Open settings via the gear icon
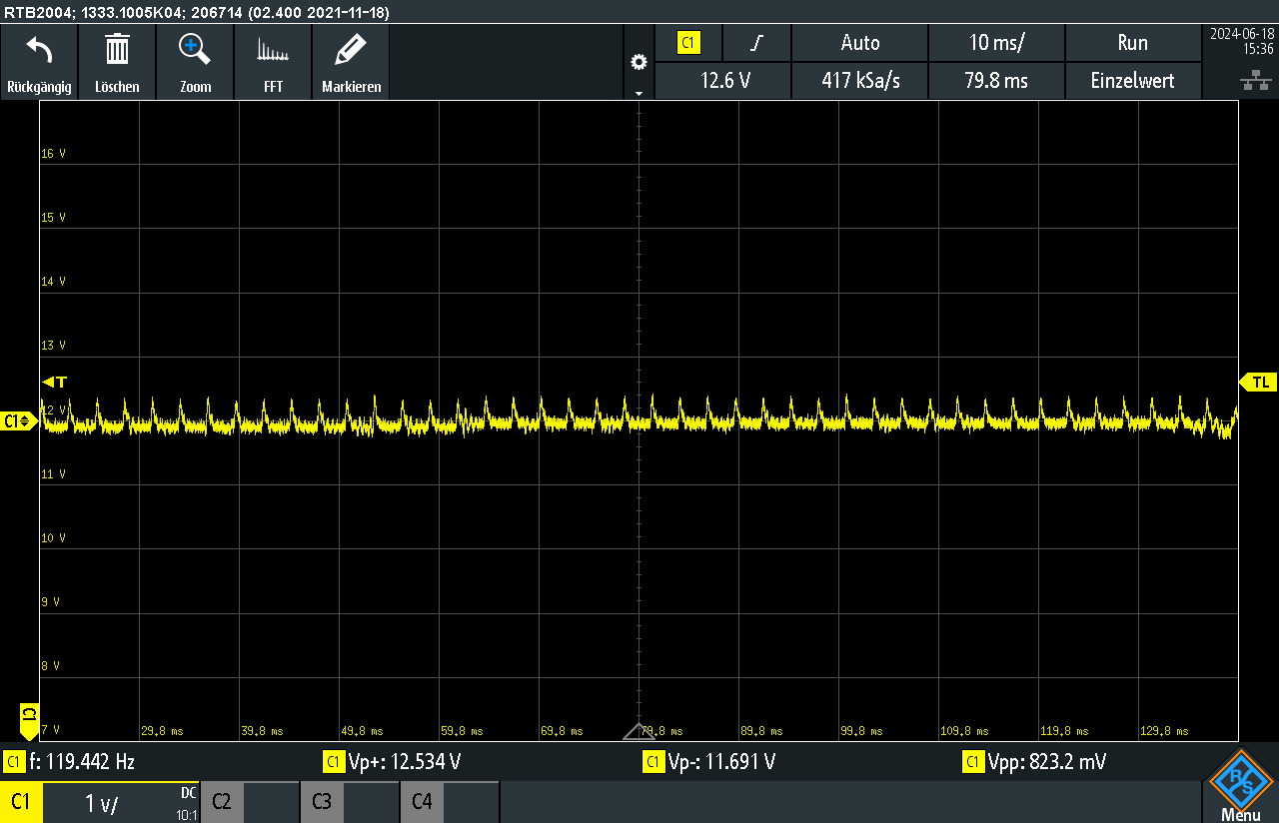Viewport: 1279px width, 823px height. tap(639, 62)
